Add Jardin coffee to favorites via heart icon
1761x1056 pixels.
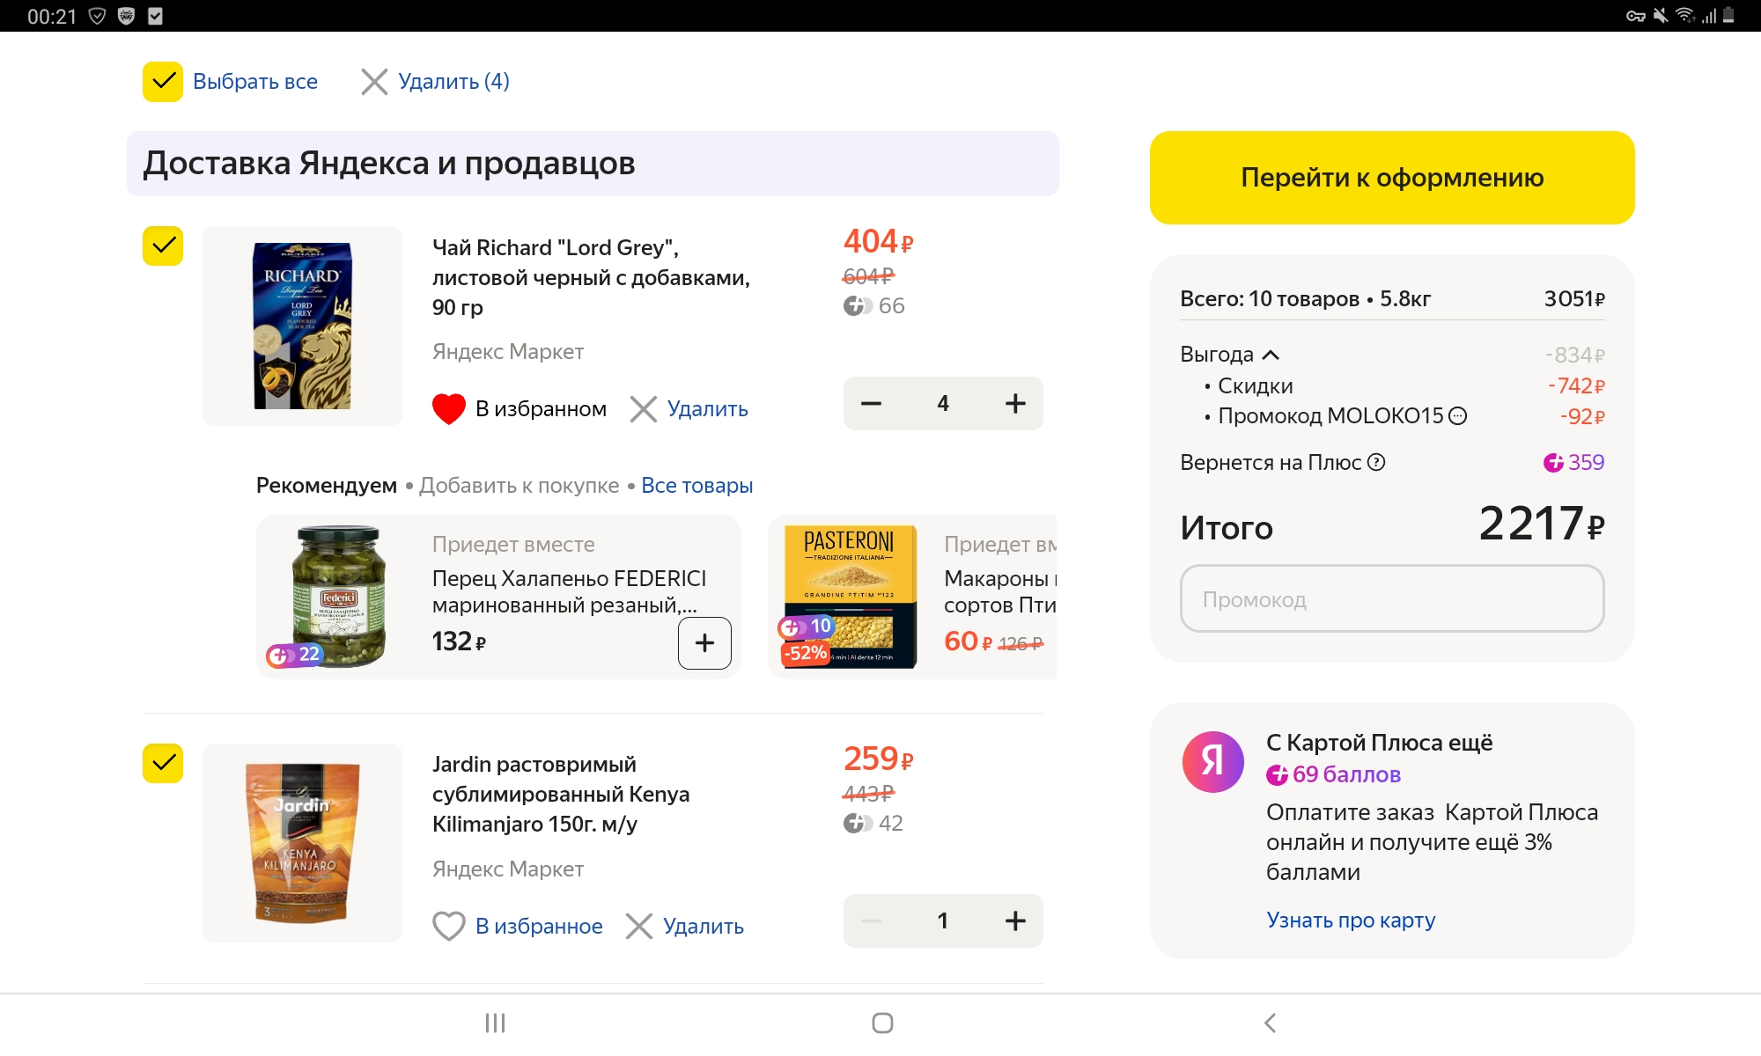(449, 926)
